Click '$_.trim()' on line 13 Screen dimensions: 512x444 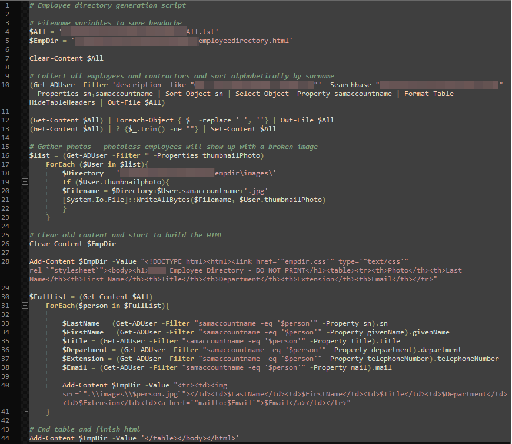click(147, 129)
